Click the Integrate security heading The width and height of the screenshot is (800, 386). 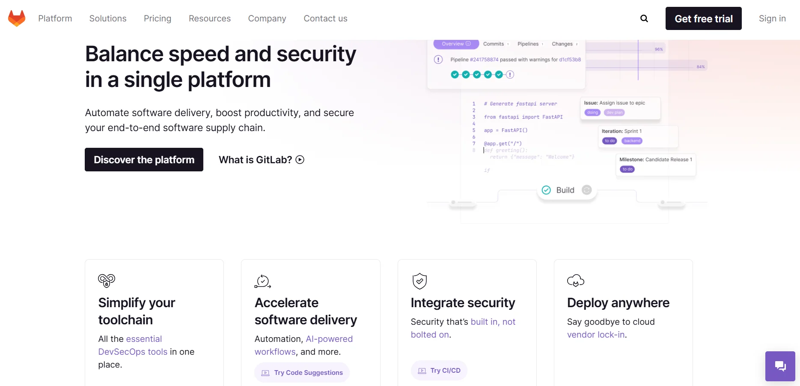pos(463,302)
